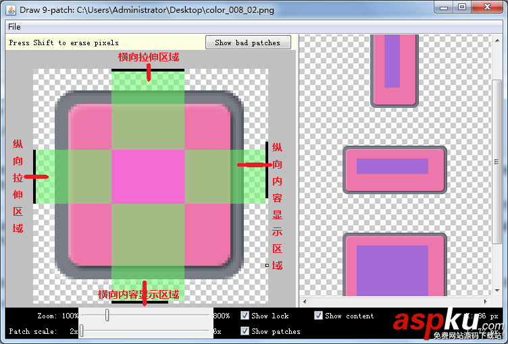The image size is (508, 344).
Task: Click the "Press Shift to erase pixels" hint text
Action: tap(63, 42)
